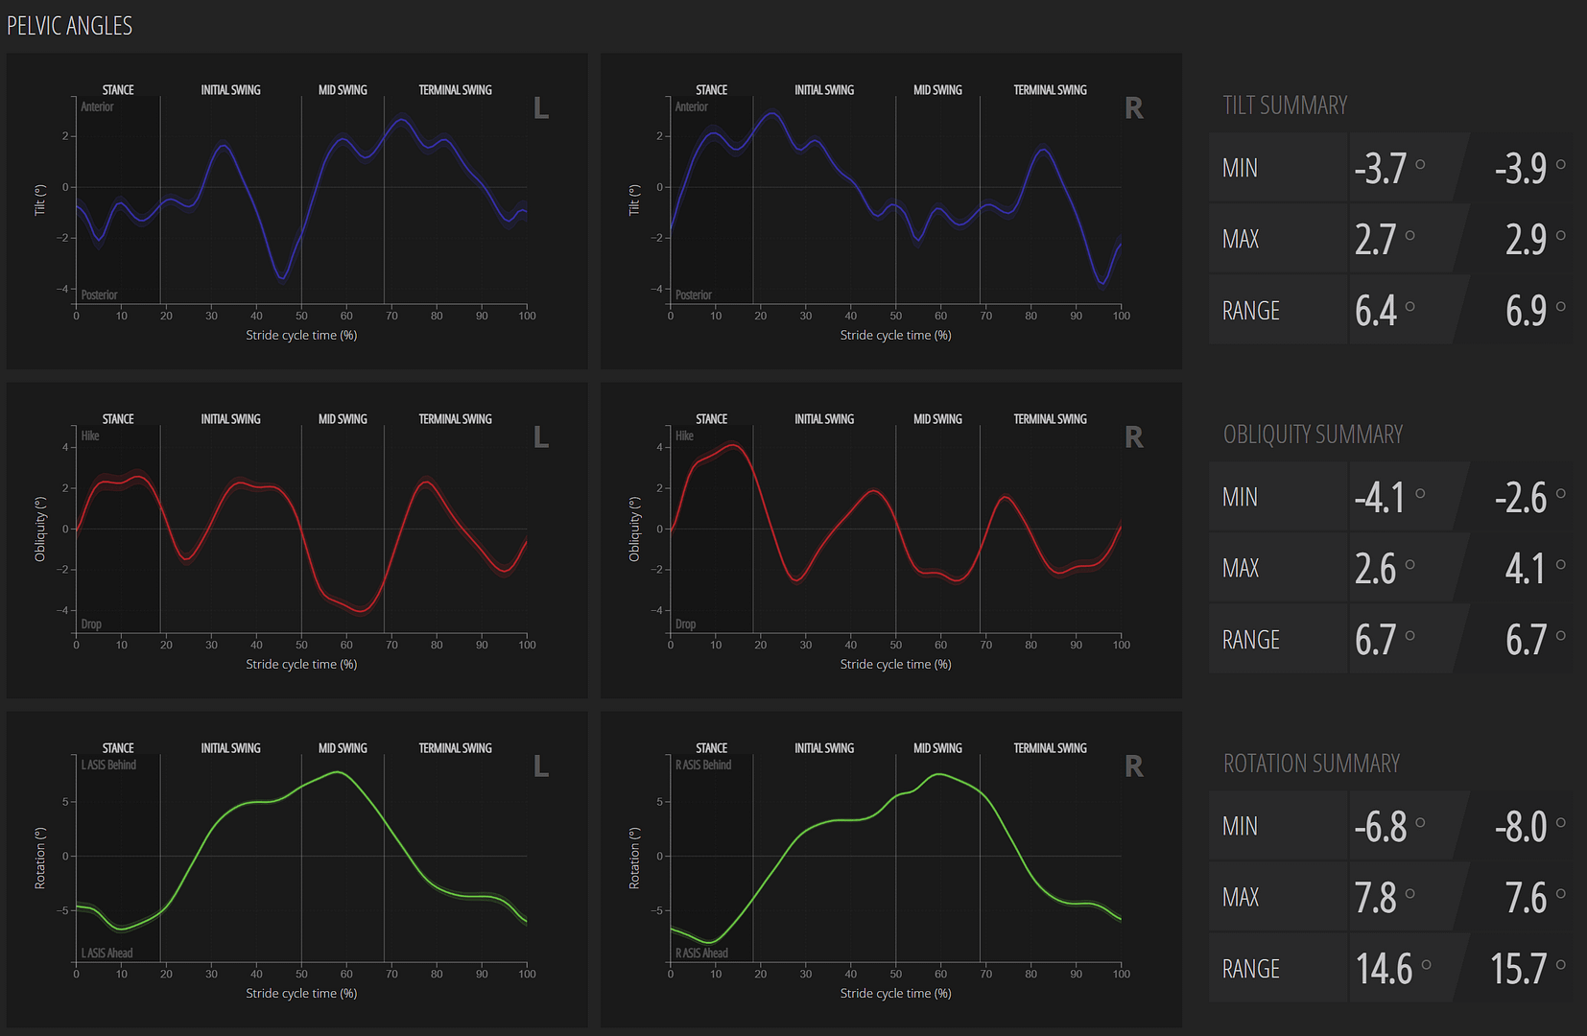This screenshot has height=1036, width=1587.
Task: Click the Stride cycle time axis label
Action: pyautogui.click(x=300, y=335)
